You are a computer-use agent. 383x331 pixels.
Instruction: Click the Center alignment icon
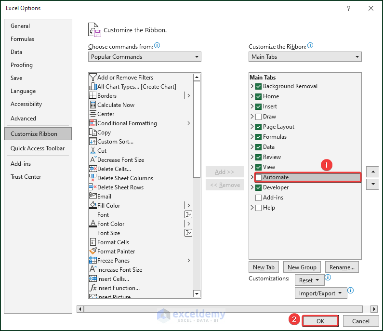93,114
